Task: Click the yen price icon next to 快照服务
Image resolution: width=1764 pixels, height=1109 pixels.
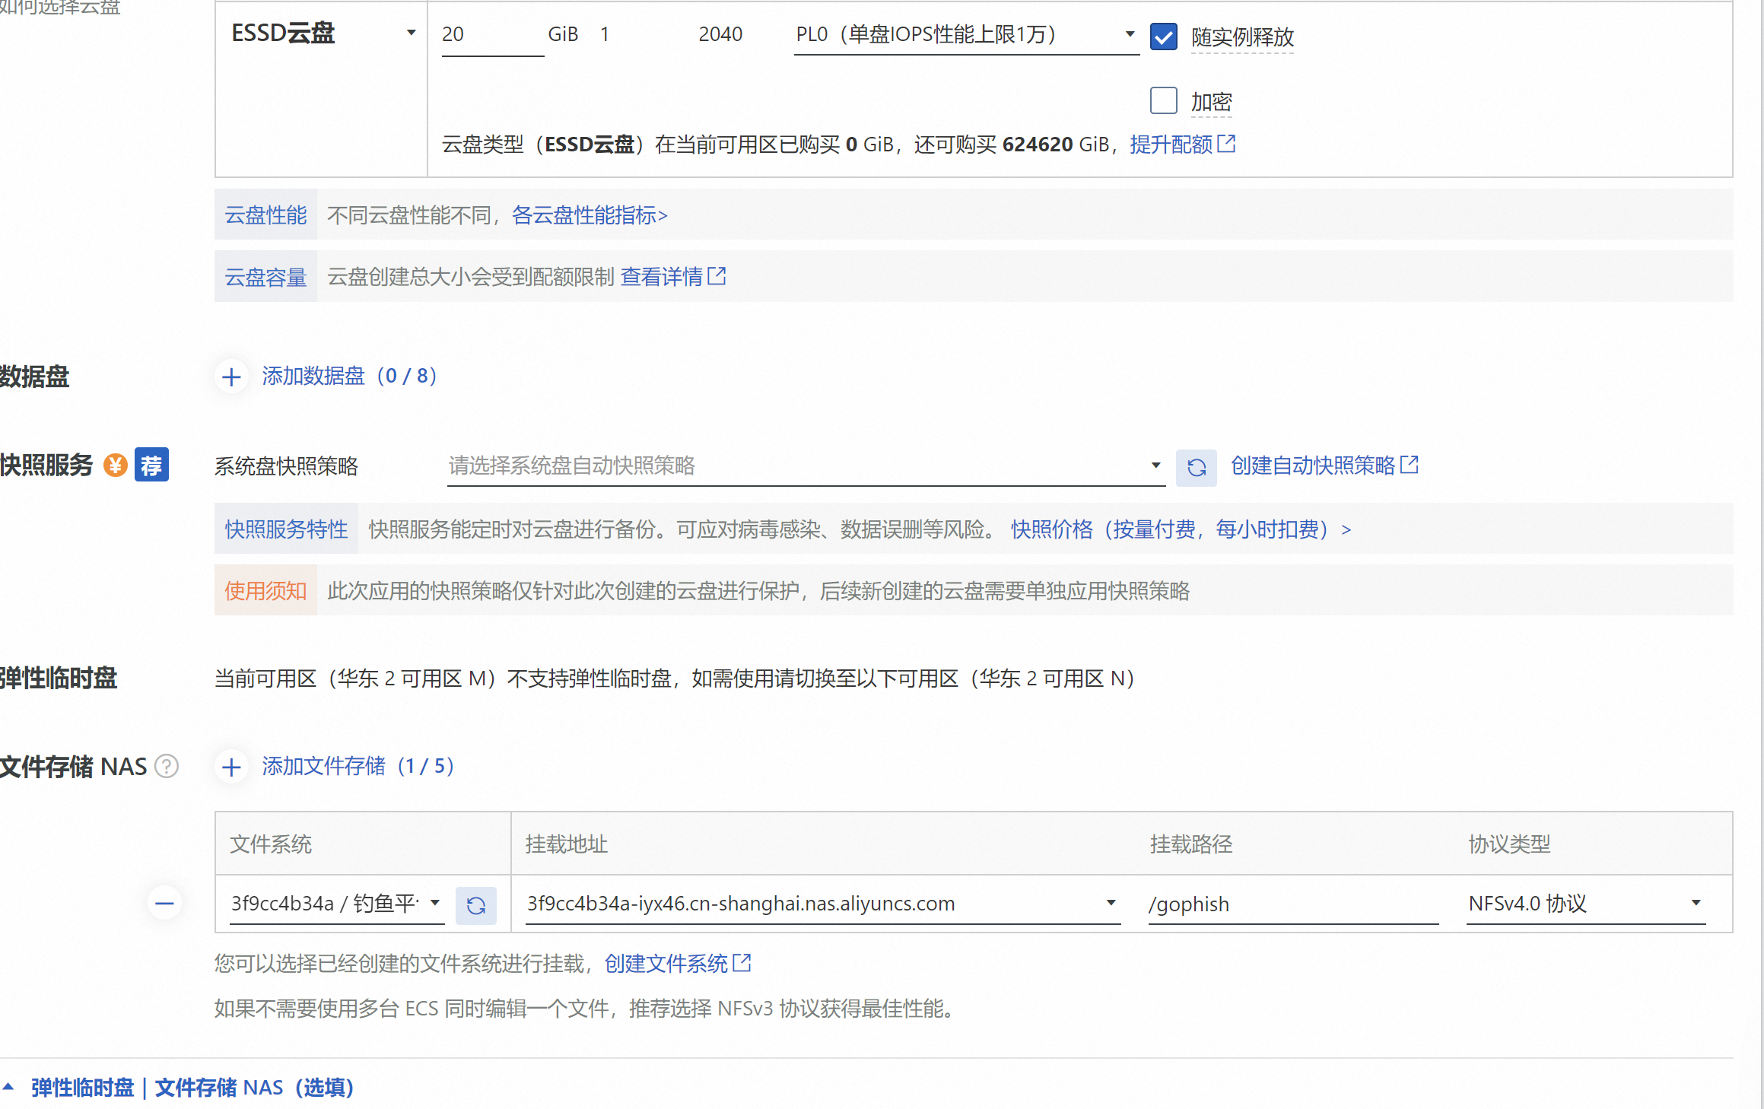Action: click(x=116, y=465)
